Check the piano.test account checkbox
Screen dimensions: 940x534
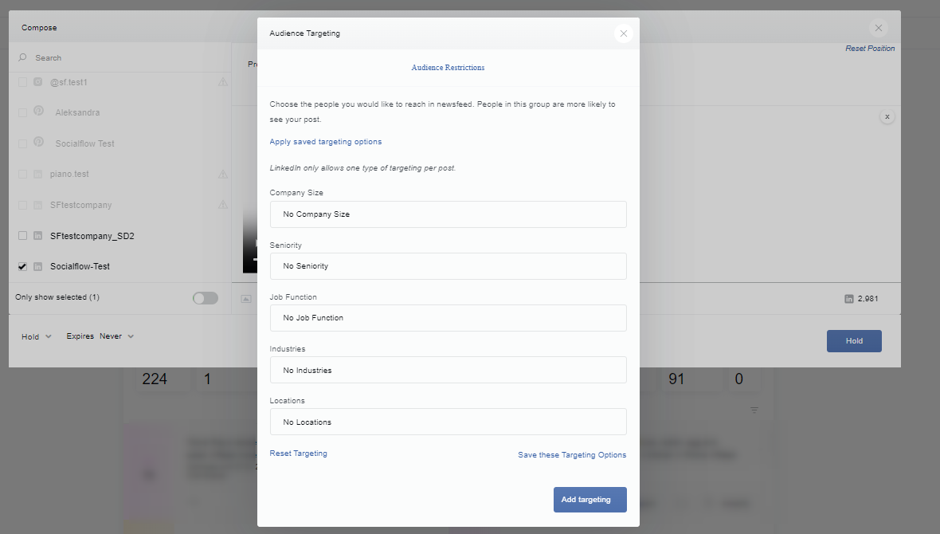pos(23,174)
